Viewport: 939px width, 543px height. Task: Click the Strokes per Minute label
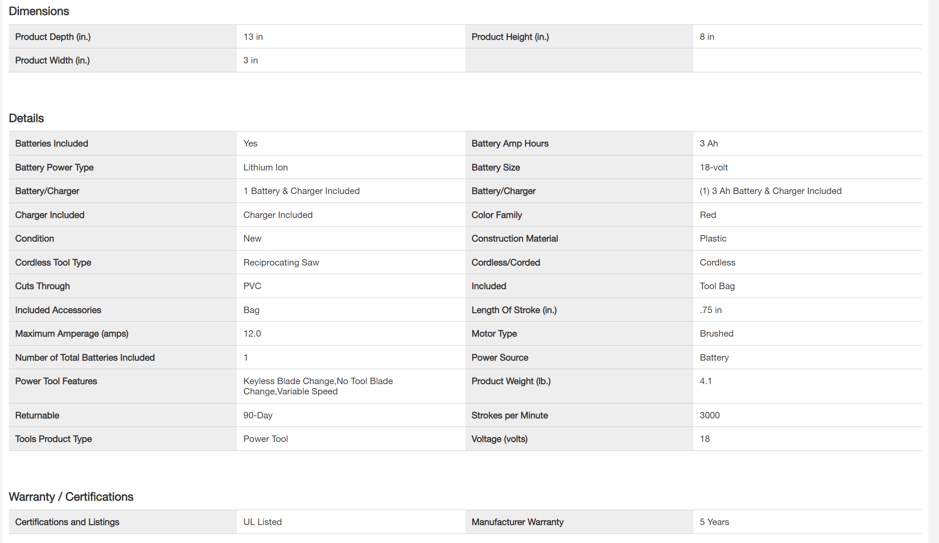509,415
